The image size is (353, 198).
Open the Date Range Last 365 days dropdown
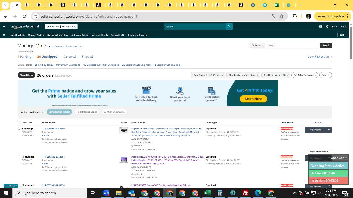pyautogui.click(x=208, y=75)
